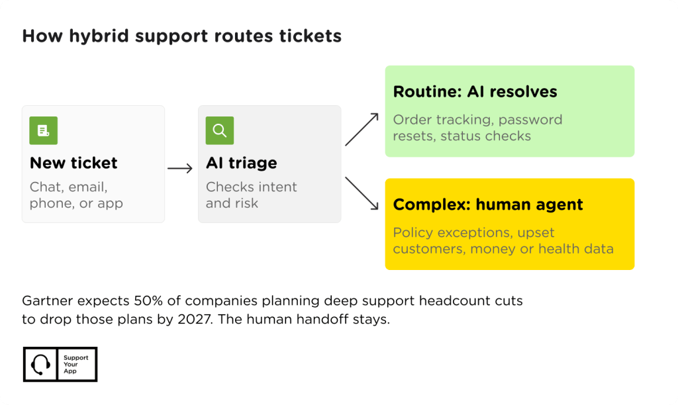Click the yellow Complex: human agent box

[x=510, y=224]
